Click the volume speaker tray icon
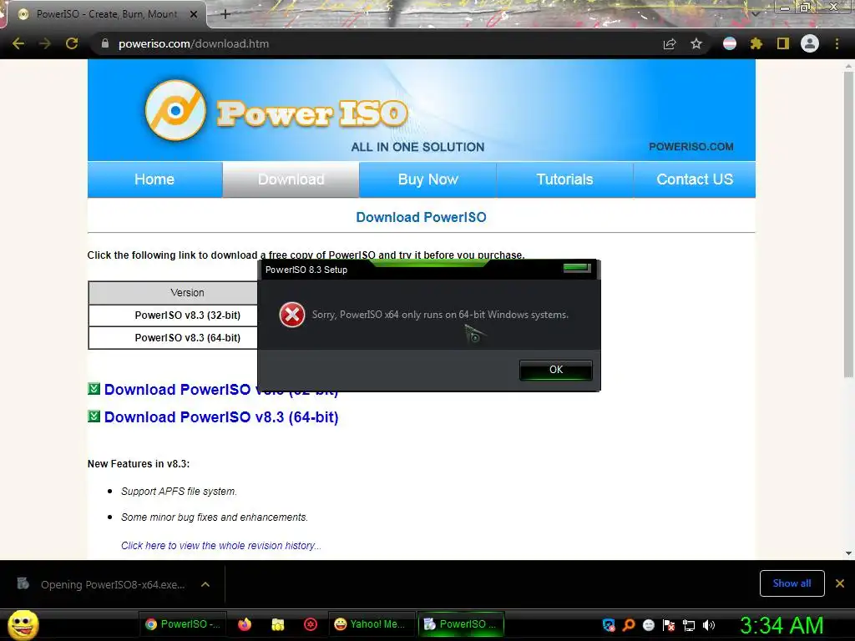Screen dimensions: 855x641 click(x=708, y=625)
